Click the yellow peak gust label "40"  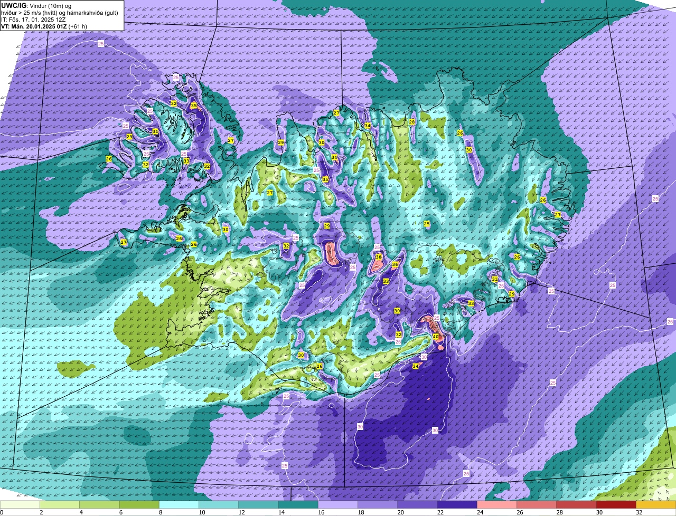[436, 336]
